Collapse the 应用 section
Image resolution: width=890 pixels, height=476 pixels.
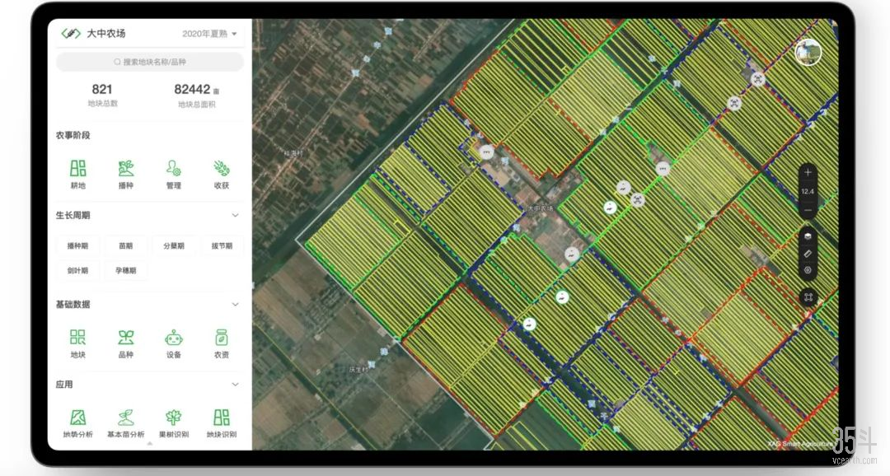[x=236, y=385]
